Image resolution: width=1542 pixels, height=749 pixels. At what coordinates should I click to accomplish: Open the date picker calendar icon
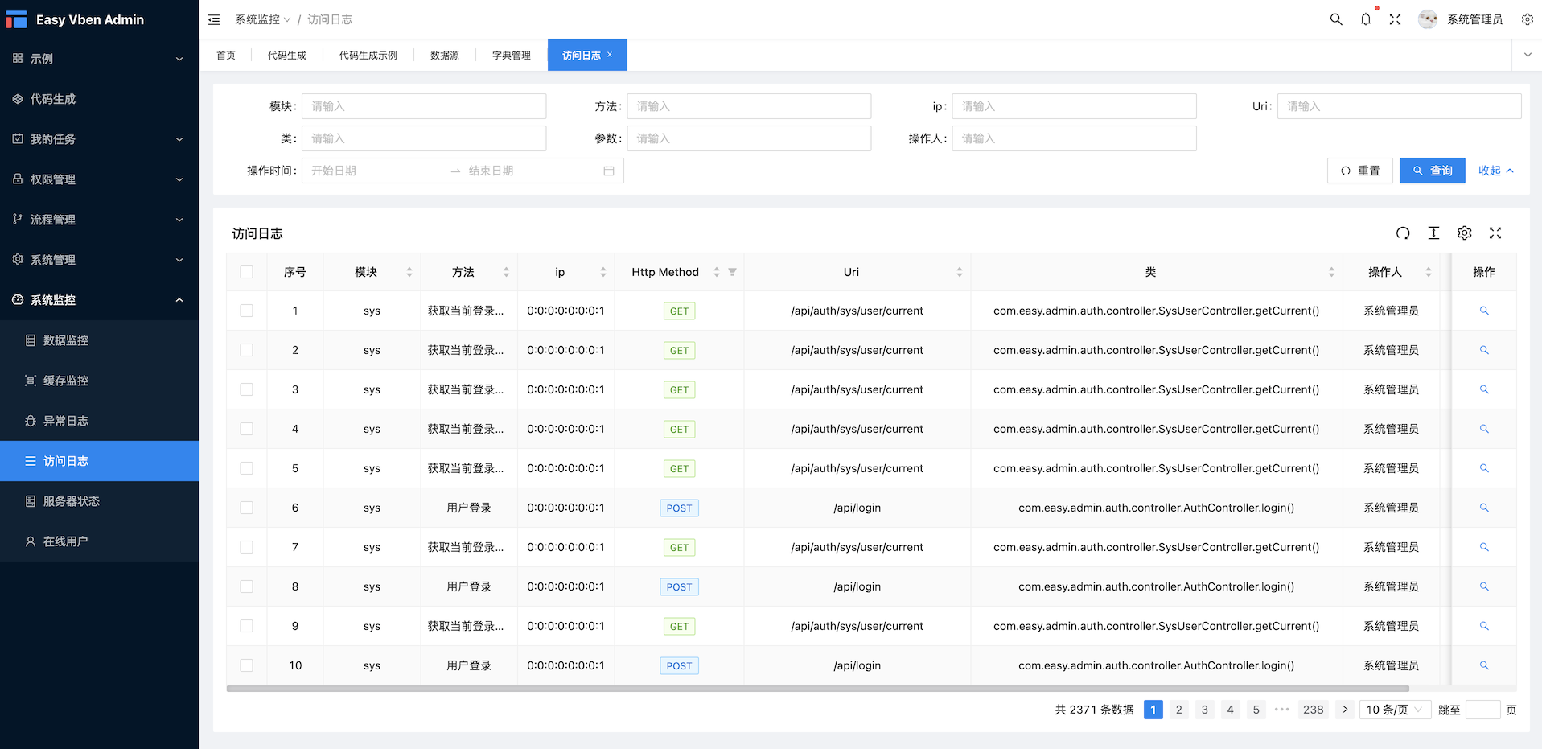609,171
